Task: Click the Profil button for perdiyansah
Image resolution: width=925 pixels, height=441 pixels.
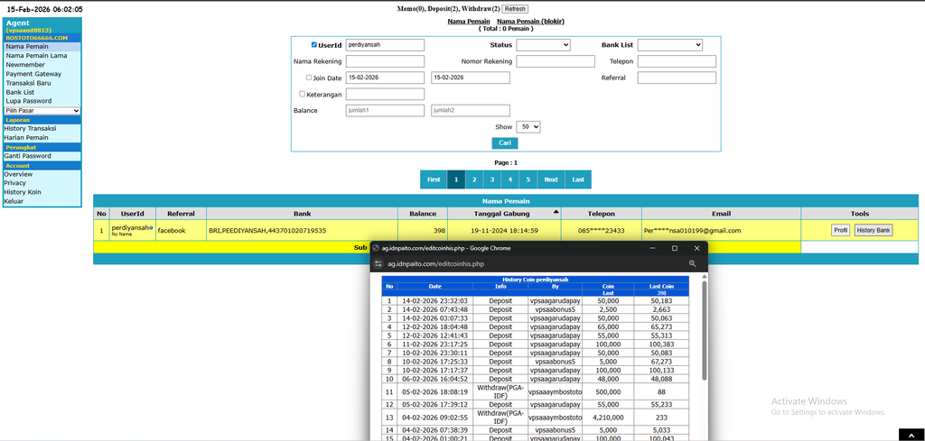Action: 841,230
